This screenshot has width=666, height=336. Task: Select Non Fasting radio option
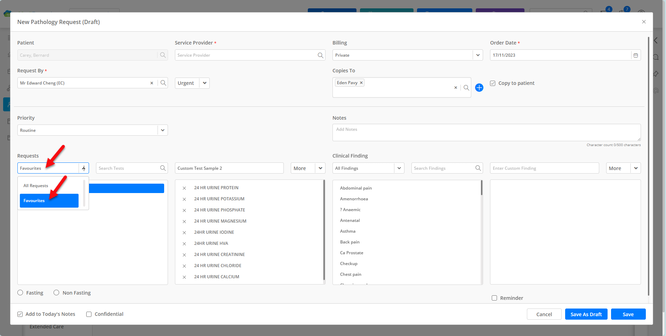pyautogui.click(x=56, y=293)
